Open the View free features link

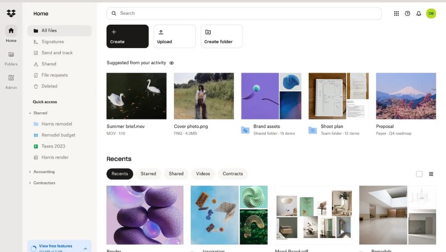click(x=55, y=246)
